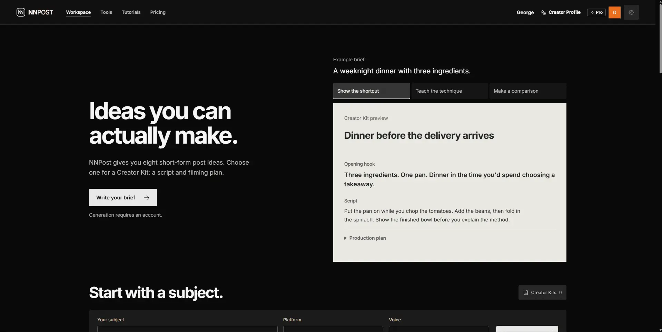Click the 'Generation requires an account.' note
The width and height of the screenshot is (662, 332).
(126, 215)
